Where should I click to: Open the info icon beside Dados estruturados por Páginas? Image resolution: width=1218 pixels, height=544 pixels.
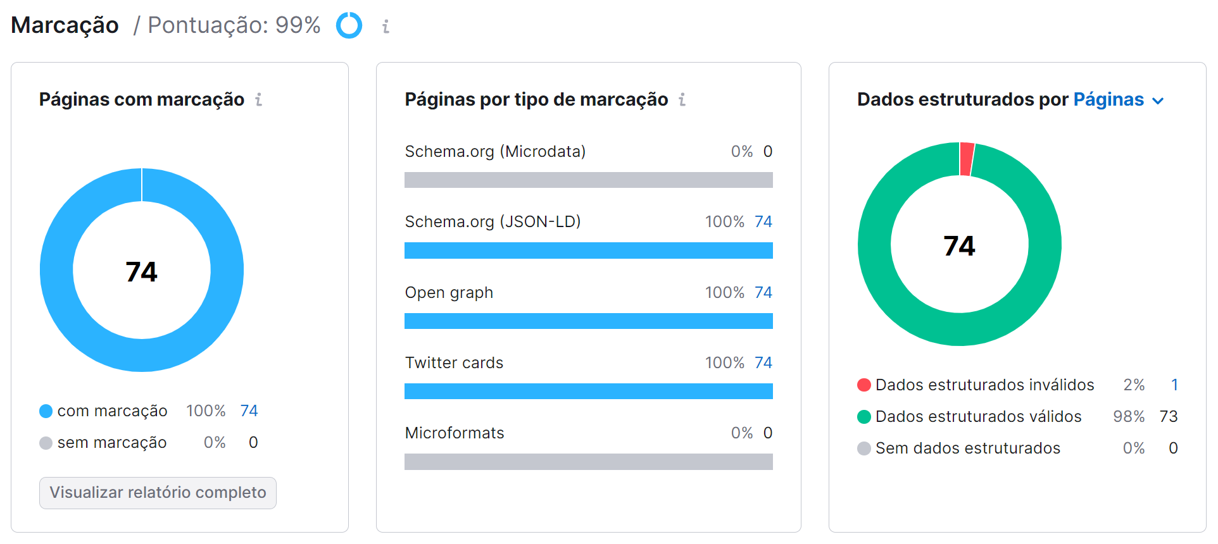coord(1159,100)
